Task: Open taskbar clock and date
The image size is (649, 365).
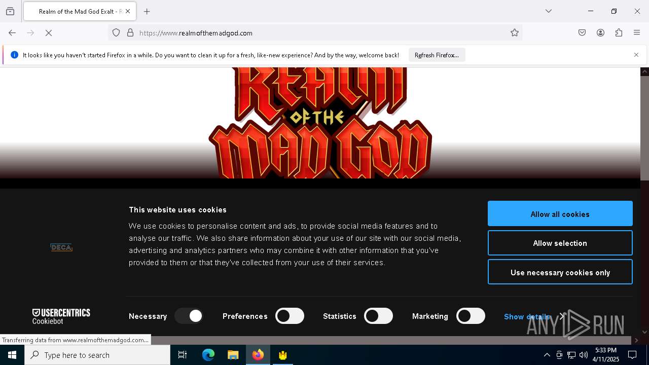Action: pos(606,355)
